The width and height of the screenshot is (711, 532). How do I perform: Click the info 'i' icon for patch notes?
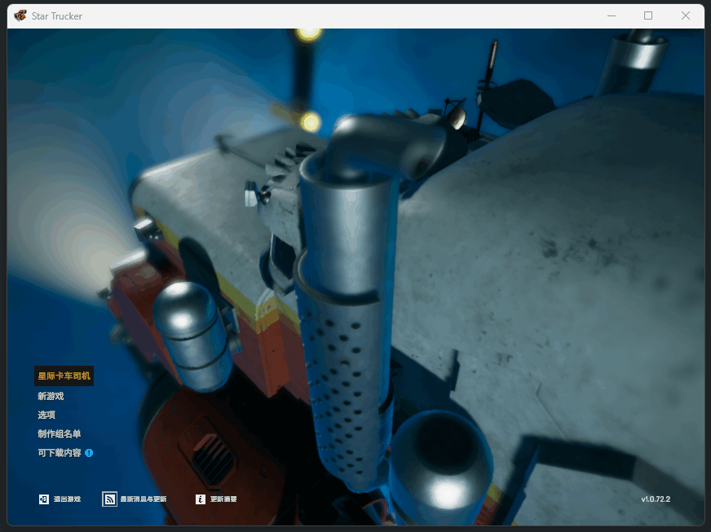pos(201,499)
